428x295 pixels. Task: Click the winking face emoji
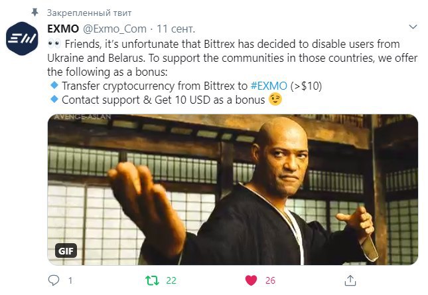275,100
